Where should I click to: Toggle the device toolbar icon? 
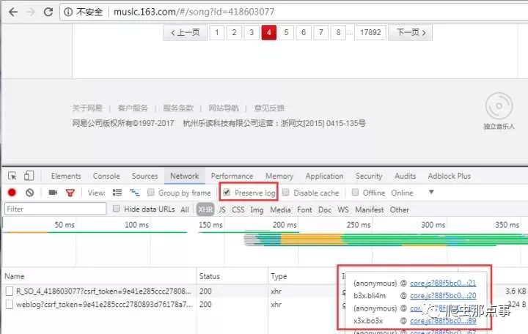pos(29,176)
